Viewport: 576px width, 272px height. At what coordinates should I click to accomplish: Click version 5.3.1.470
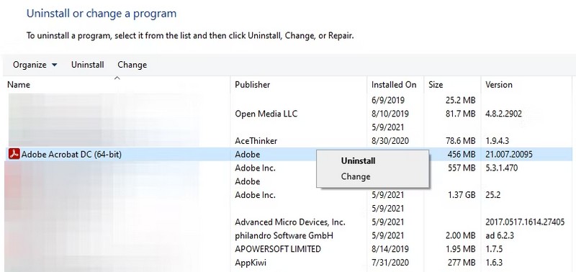coord(501,168)
